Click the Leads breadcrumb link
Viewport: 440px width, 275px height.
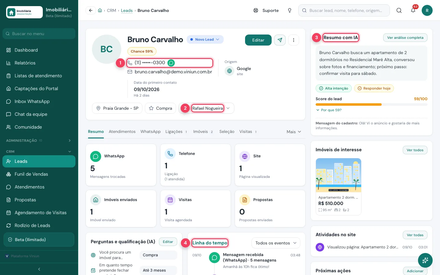(x=127, y=10)
